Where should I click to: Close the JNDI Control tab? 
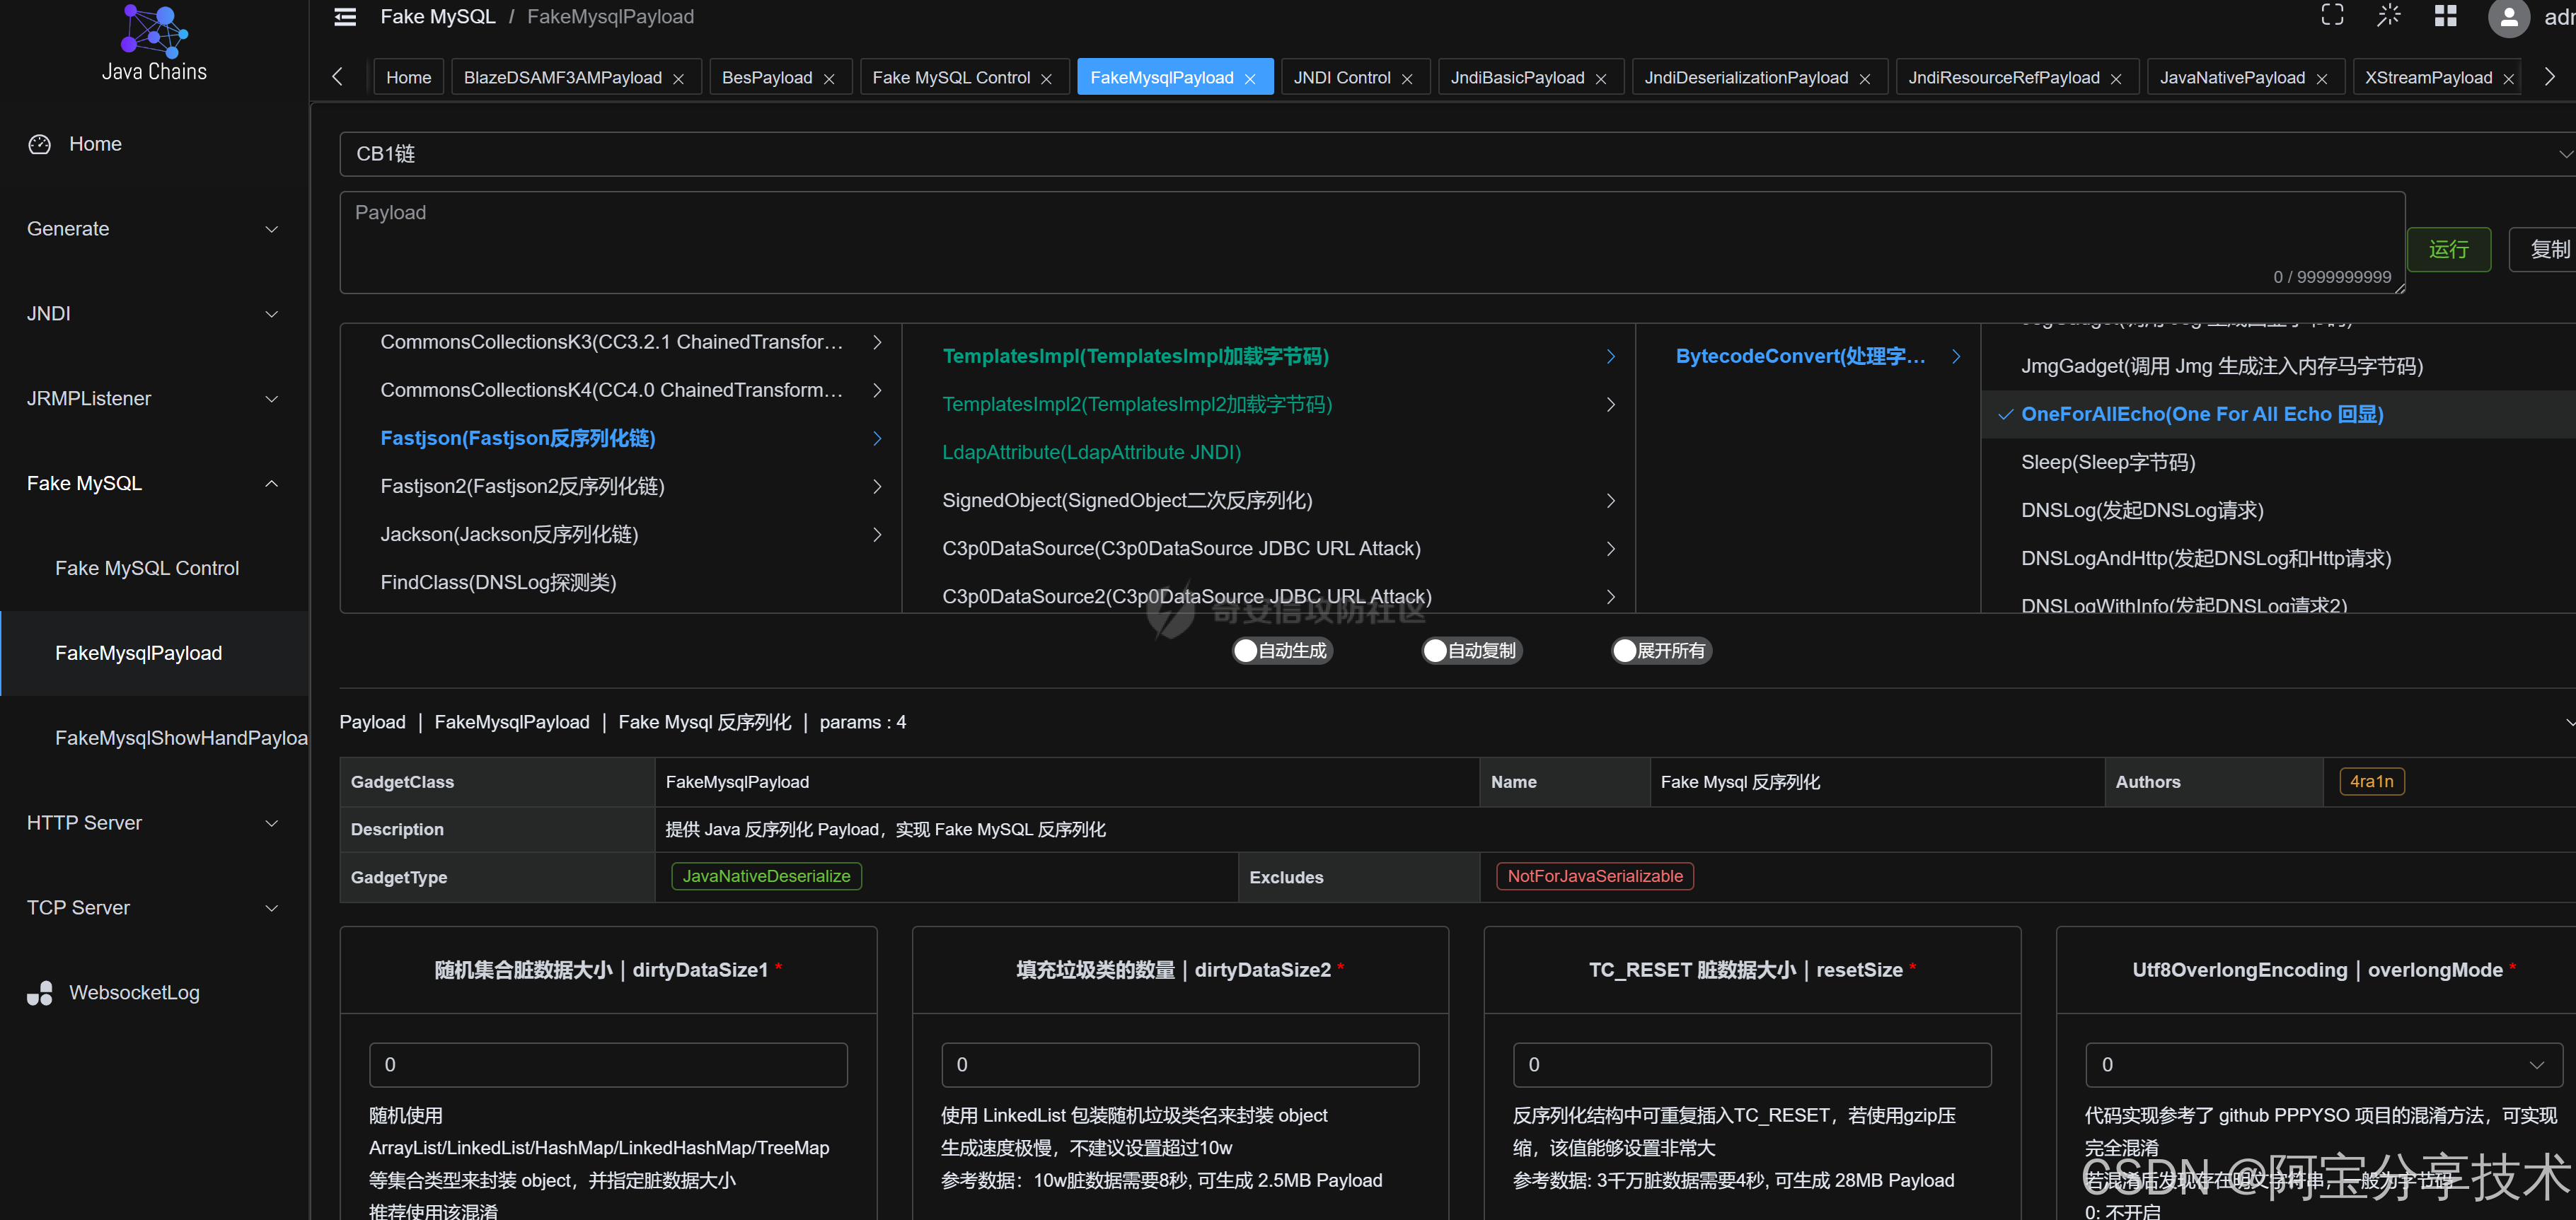[1407, 79]
